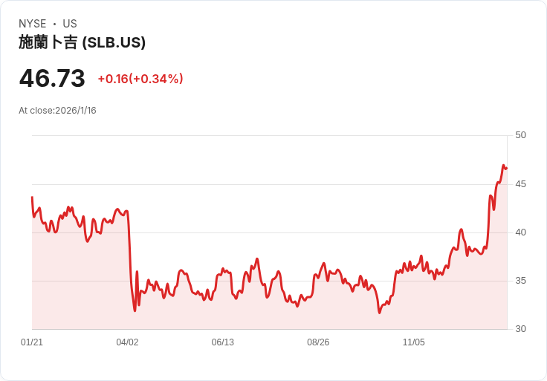
Task: Click the 30 price axis label
Action: tap(520, 329)
